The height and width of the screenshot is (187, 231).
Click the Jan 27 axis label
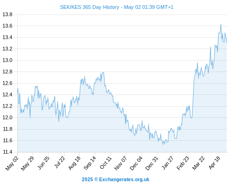(x=168, y=163)
